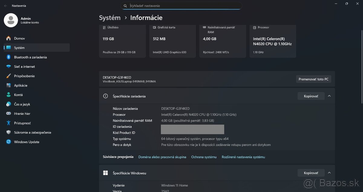
Task: Copy device specifications with Kopírovať
Action: click(x=311, y=96)
